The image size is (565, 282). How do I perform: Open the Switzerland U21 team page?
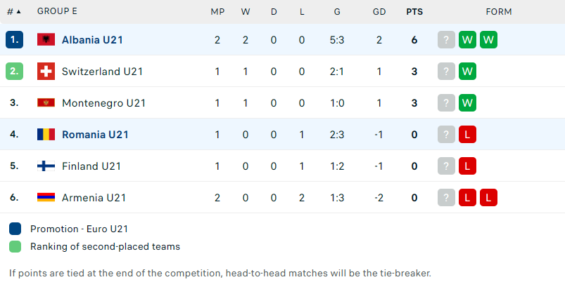click(x=102, y=72)
